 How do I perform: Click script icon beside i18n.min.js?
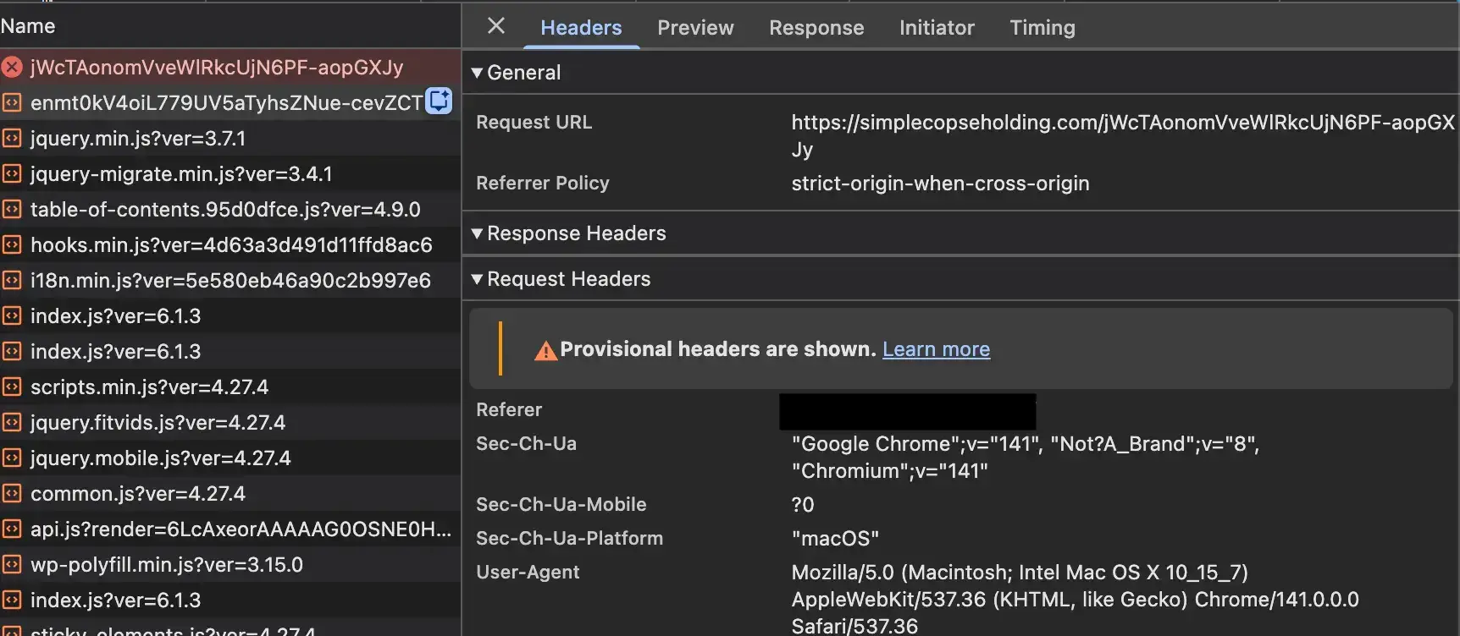[12, 280]
